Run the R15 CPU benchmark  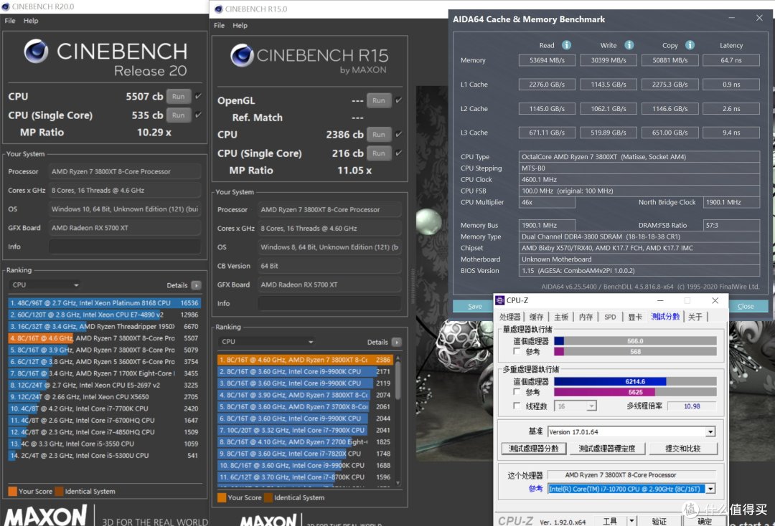(379, 134)
